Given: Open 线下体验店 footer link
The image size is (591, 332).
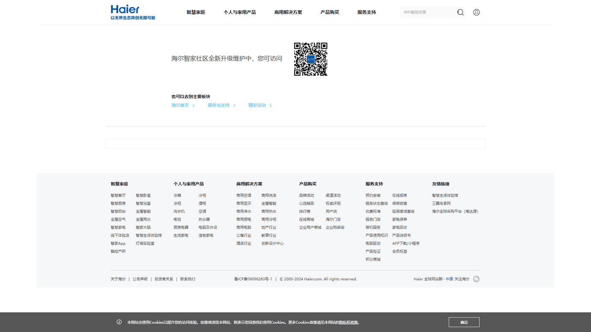Looking at the screenshot, I should tap(120, 235).
